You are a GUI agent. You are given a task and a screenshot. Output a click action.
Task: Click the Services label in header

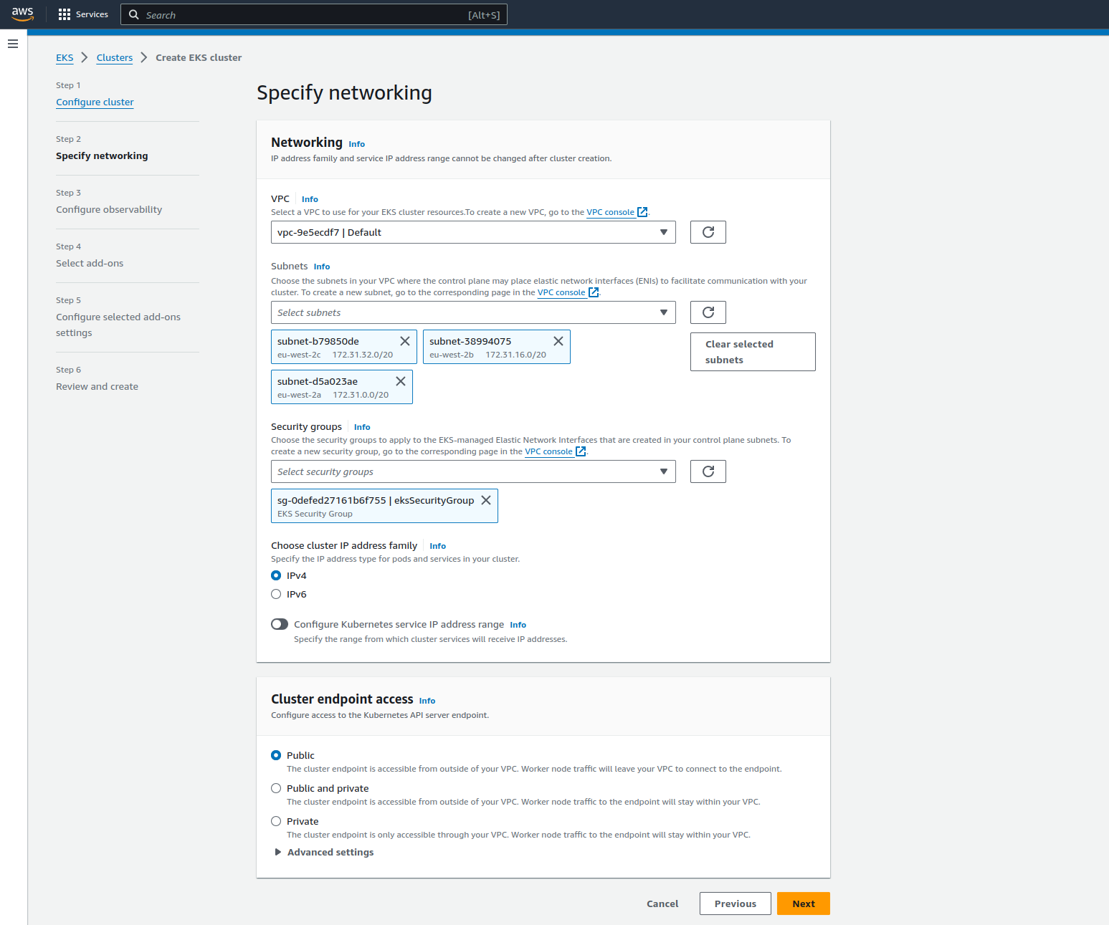click(x=92, y=14)
